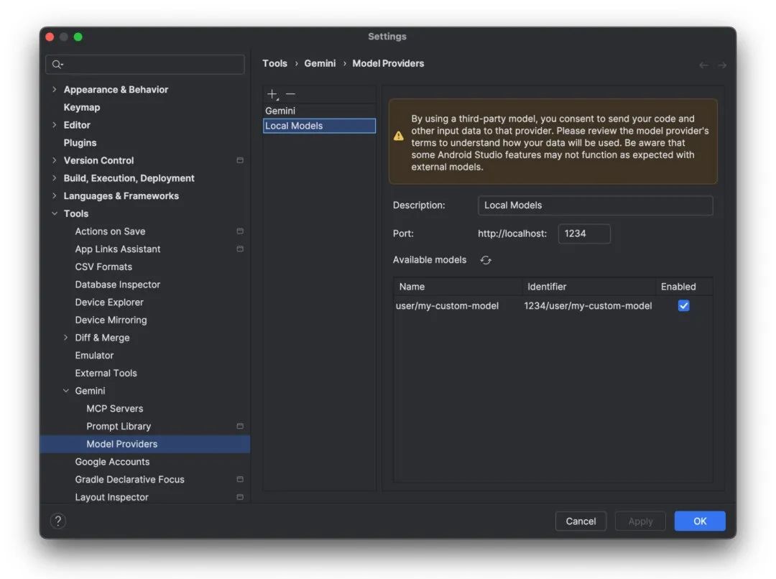Click project-level icon beside Prompt Library
This screenshot has width=776, height=579.
pyautogui.click(x=240, y=426)
